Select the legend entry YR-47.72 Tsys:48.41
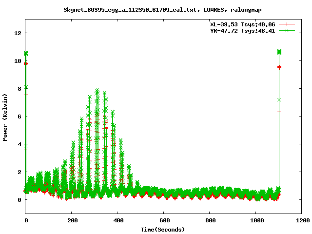The height and width of the screenshot is (234, 312). (243, 31)
